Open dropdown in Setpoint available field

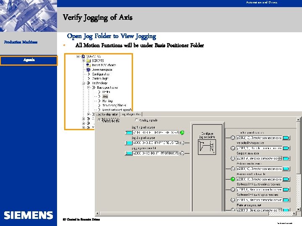click(280, 158)
